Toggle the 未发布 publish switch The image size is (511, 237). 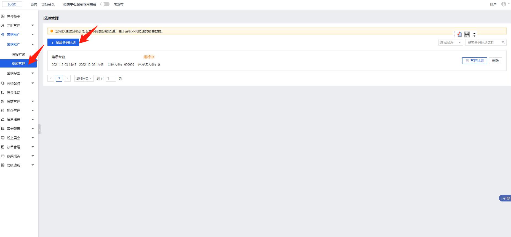[105, 4]
